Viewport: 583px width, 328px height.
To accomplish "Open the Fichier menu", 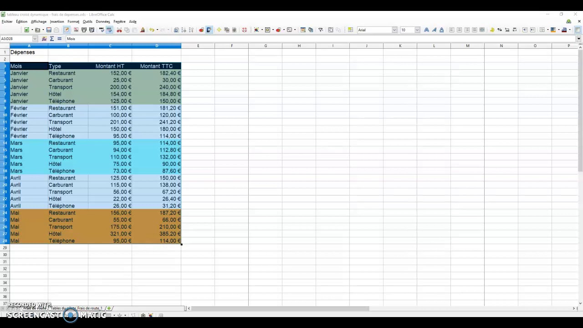I will click(x=7, y=21).
